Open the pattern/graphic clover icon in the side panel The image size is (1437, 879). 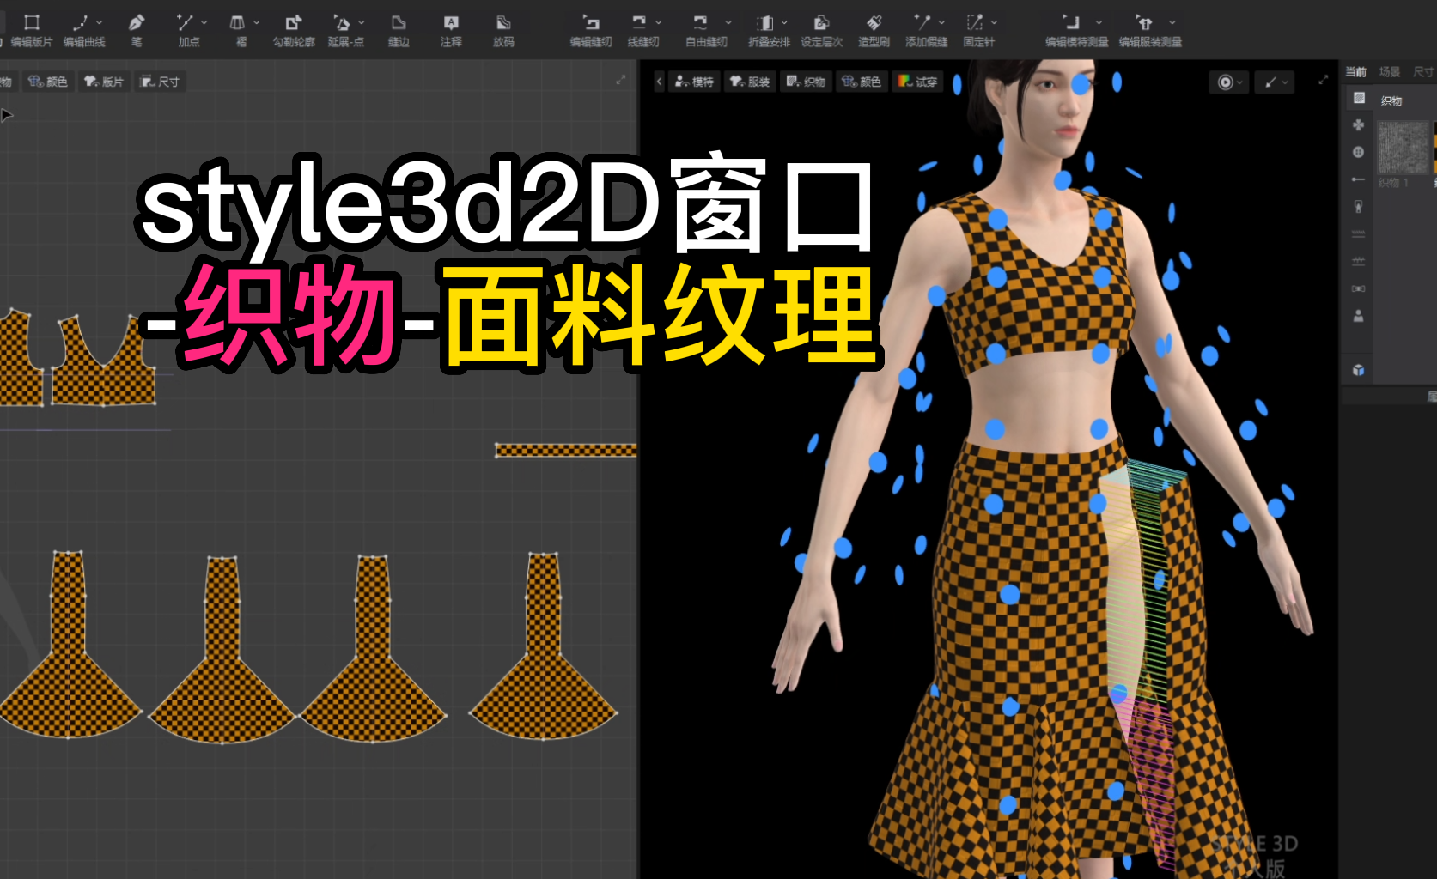(1358, 125)
